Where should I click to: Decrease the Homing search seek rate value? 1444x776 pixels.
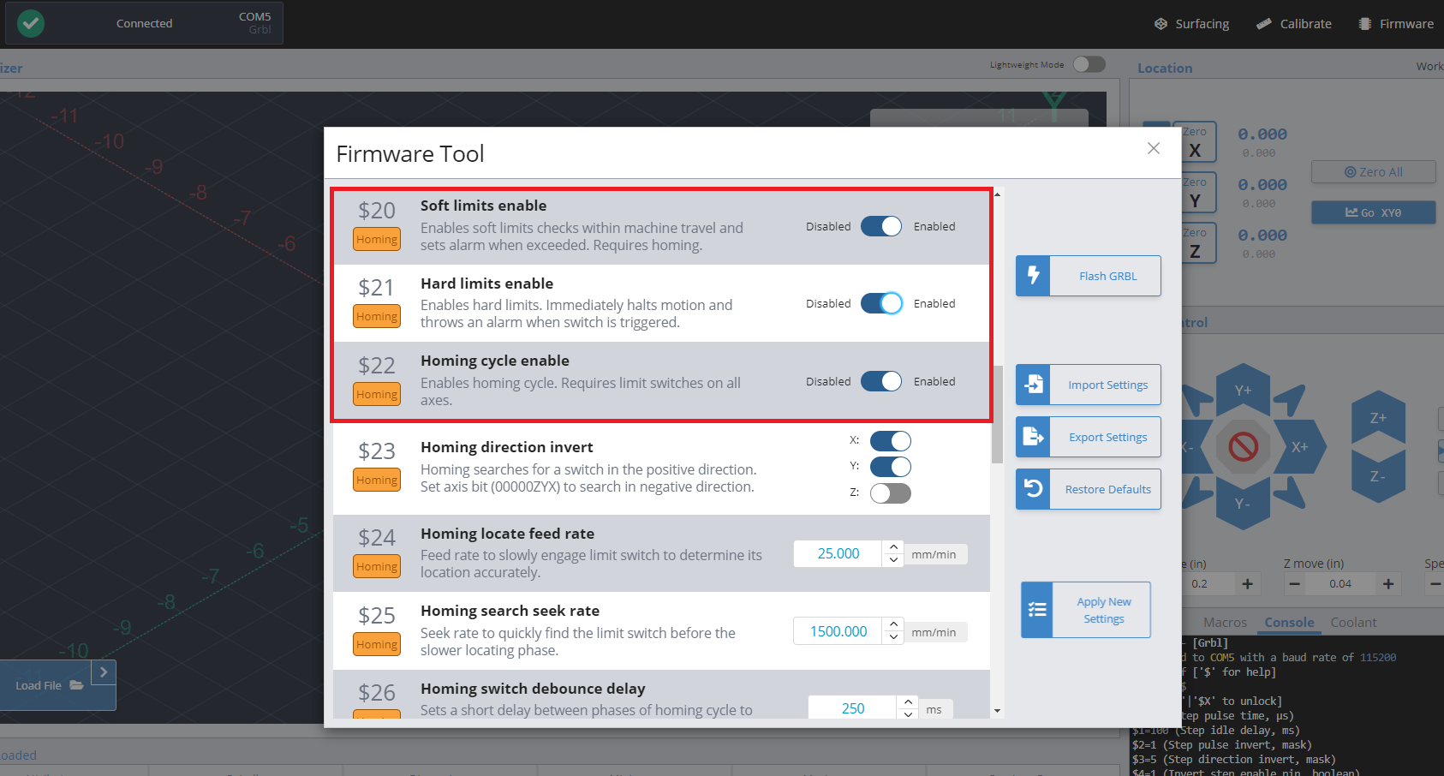[x=893, y=637]
